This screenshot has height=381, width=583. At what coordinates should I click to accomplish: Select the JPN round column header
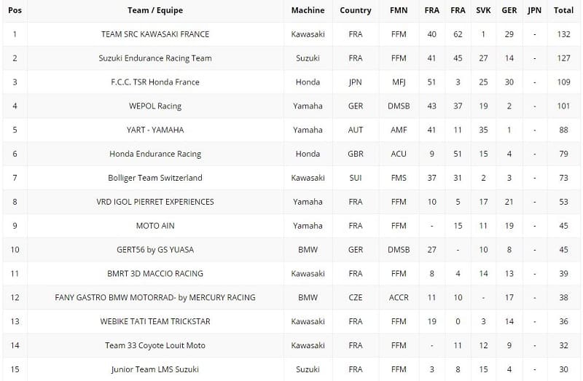click(534, 10)
